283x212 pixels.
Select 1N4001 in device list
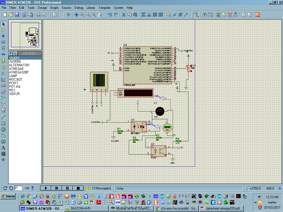point(25,58)
